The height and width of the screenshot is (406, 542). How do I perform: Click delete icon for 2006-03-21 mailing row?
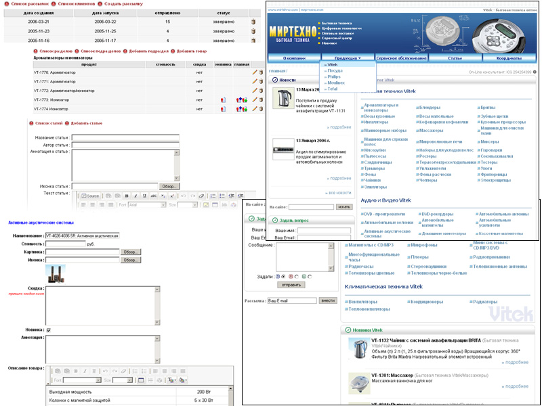[x=253, y=22]
